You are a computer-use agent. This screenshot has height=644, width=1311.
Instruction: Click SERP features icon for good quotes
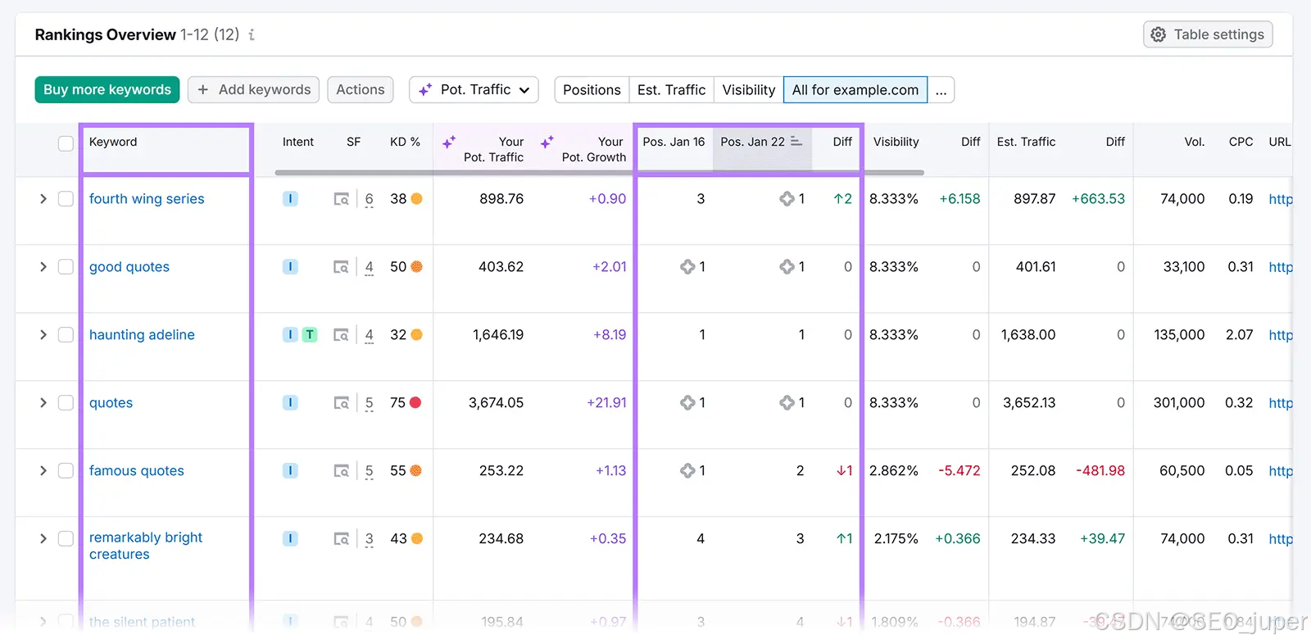tap(342, 267)
